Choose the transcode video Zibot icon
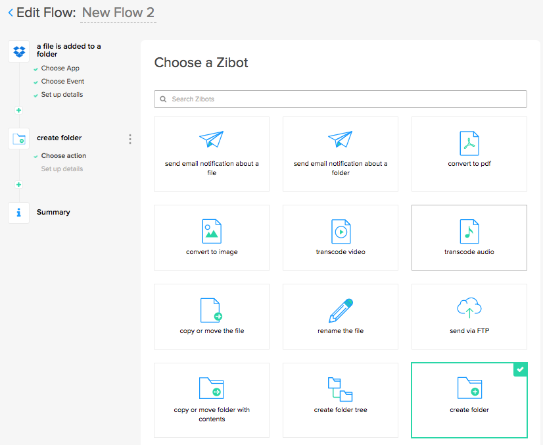 point(341,231)
